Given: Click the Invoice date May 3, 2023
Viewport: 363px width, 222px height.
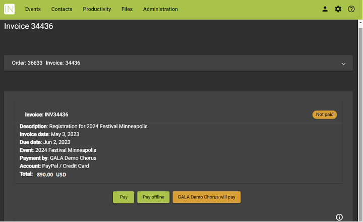Looking at the screenshot, I should click(49, 134).
